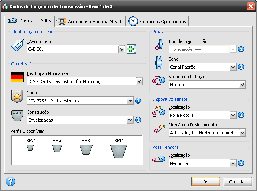Expand the Direção do Deslocamento dropdown
Screen dimensions: 257x191
(x=242, y=133)
